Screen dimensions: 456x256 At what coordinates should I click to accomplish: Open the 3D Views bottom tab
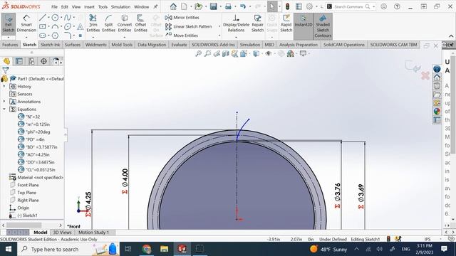[x=62, y=233]
